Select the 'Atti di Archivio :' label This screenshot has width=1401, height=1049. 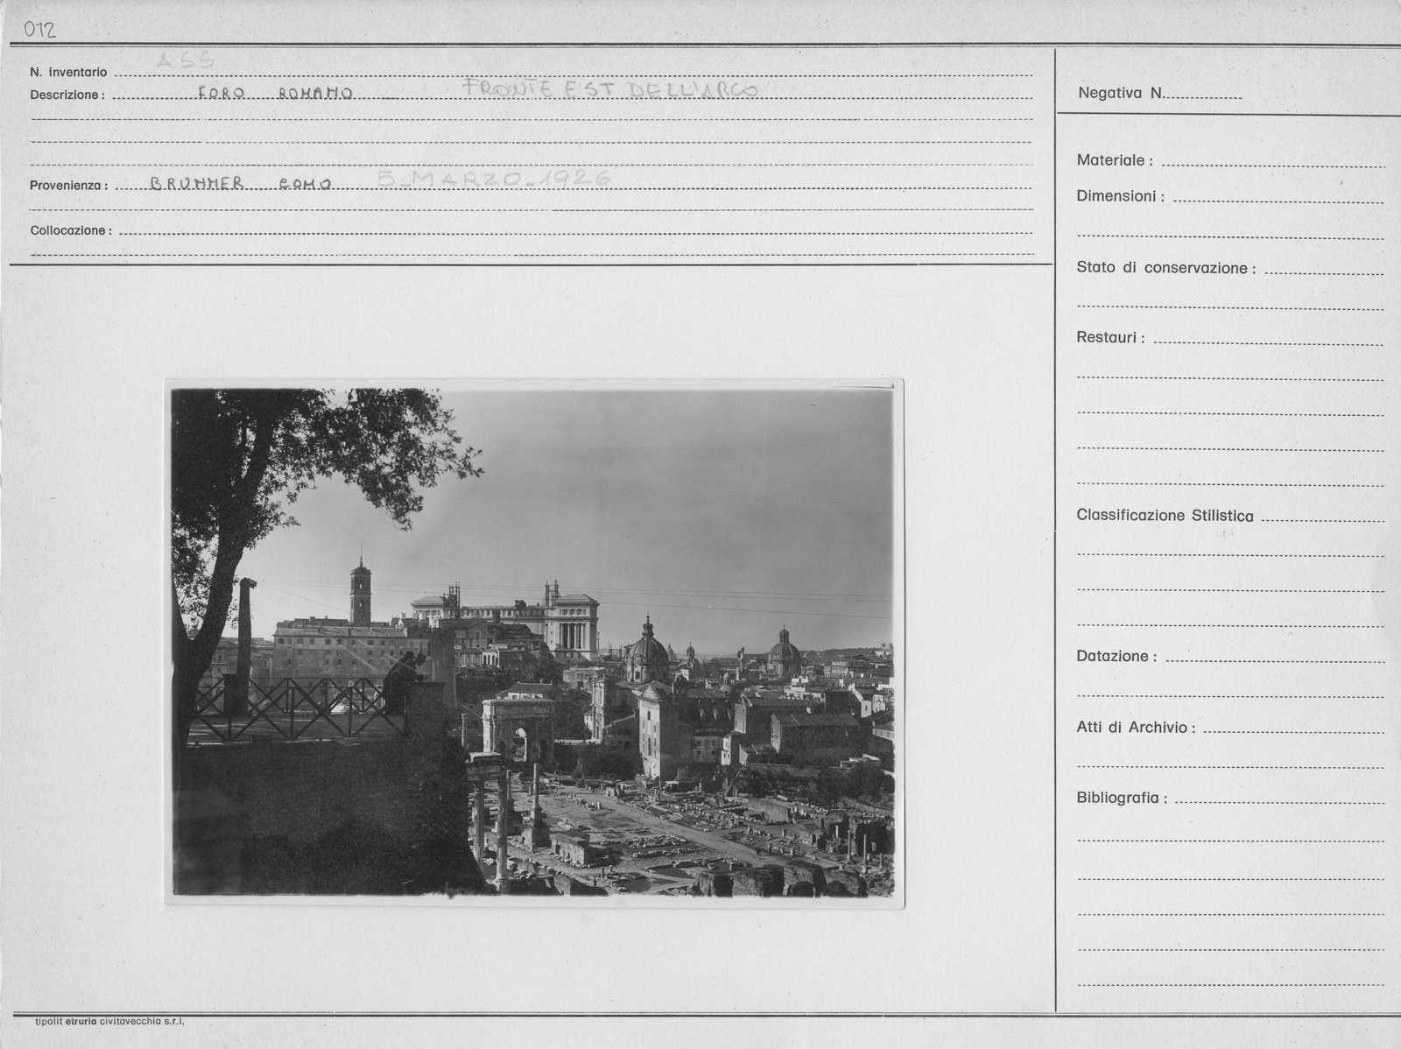pos(1136,728)
